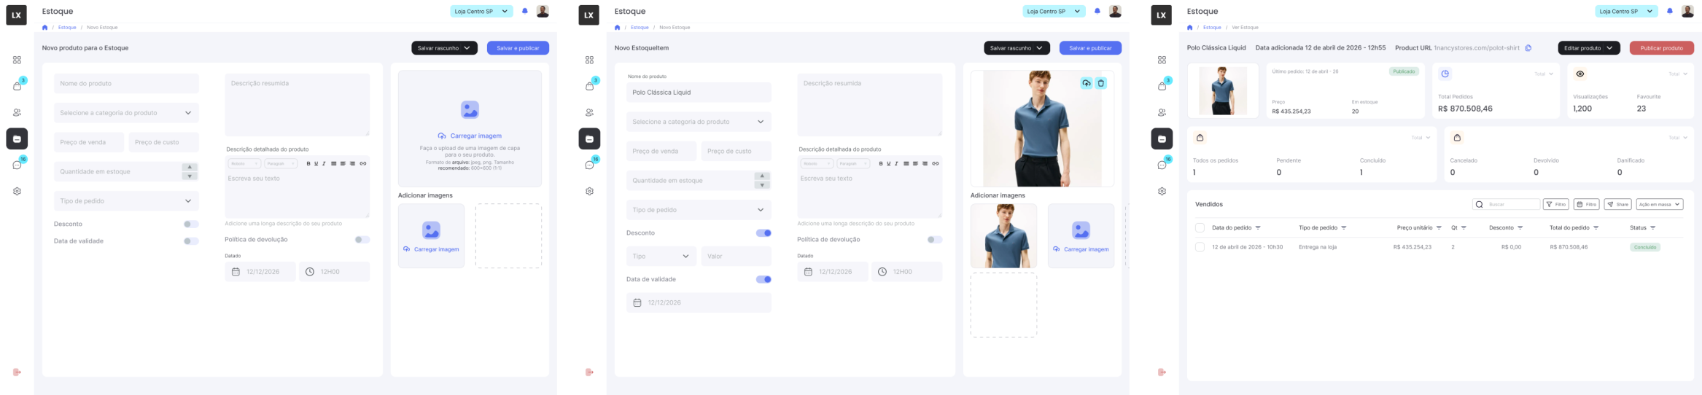
Task: Open orders bag icon in left screen's sidebar
Action: [17, 86]
